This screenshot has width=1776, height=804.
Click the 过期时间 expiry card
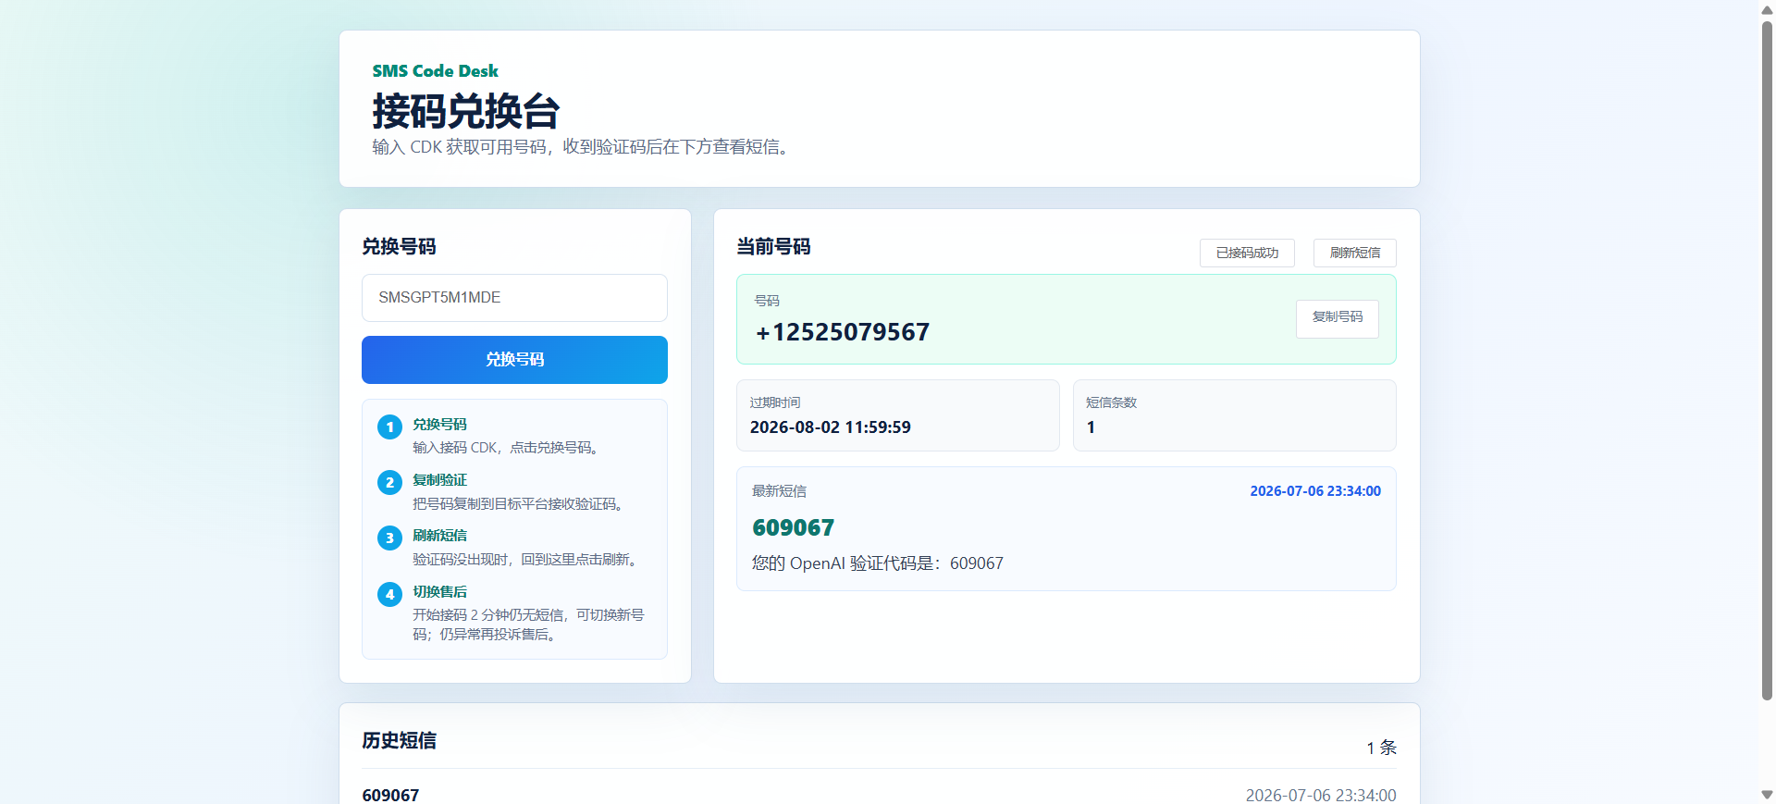898,415
